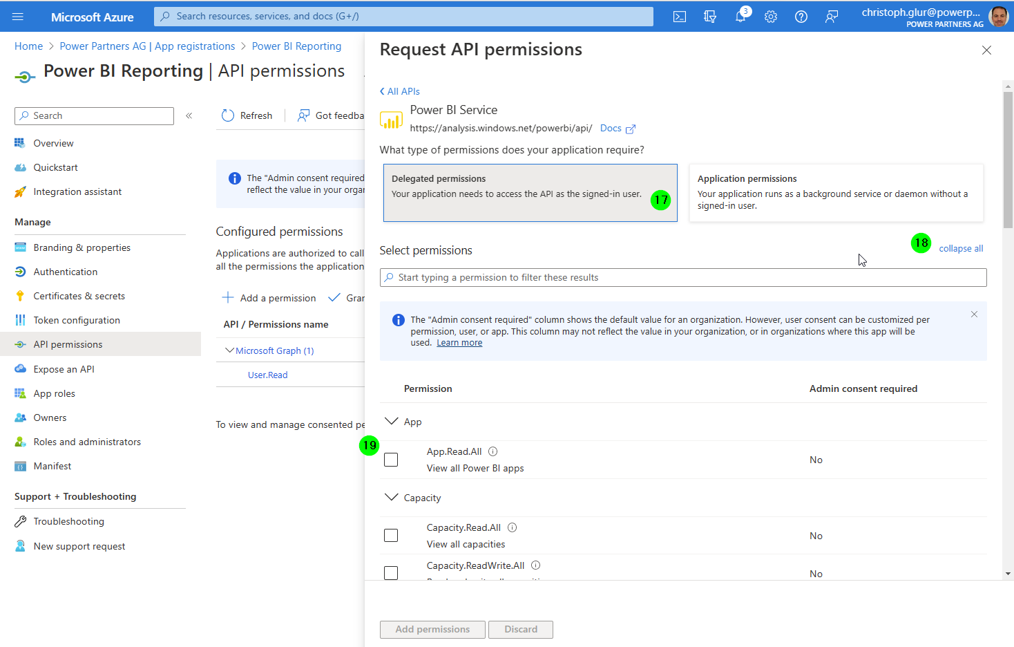Open the Directories and subscriptions filter icon
This screenshot has width=1014, height=647.
(710, 17)
